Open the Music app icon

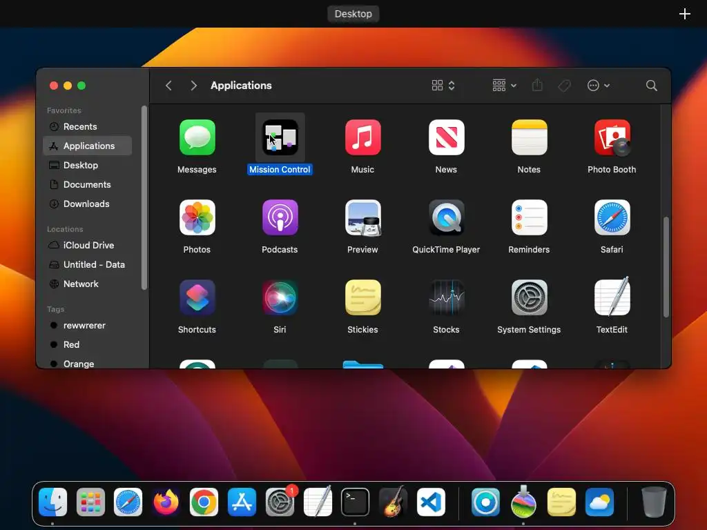[x=363, y=137]
